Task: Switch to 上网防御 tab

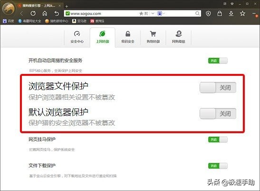Action: click(103, 37)
